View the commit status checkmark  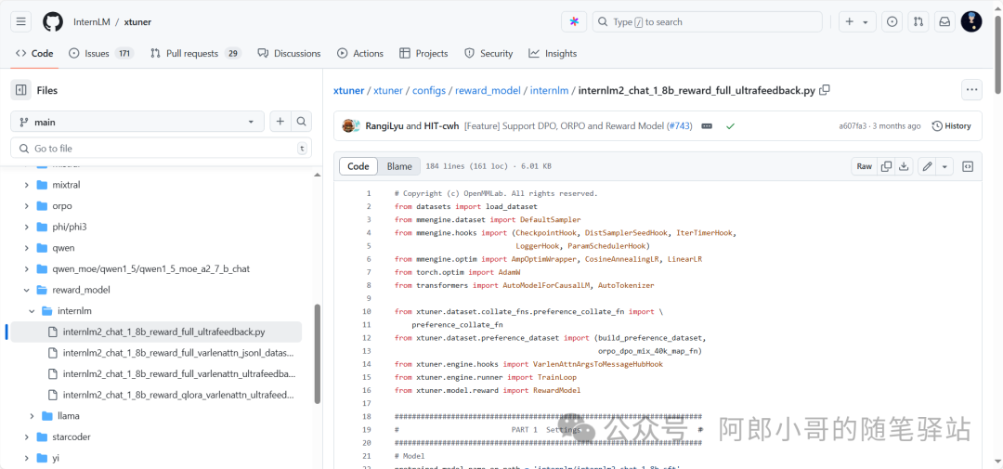[x=730, y=126]
